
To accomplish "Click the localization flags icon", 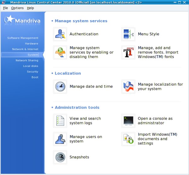I will click(x=128, y=86).
